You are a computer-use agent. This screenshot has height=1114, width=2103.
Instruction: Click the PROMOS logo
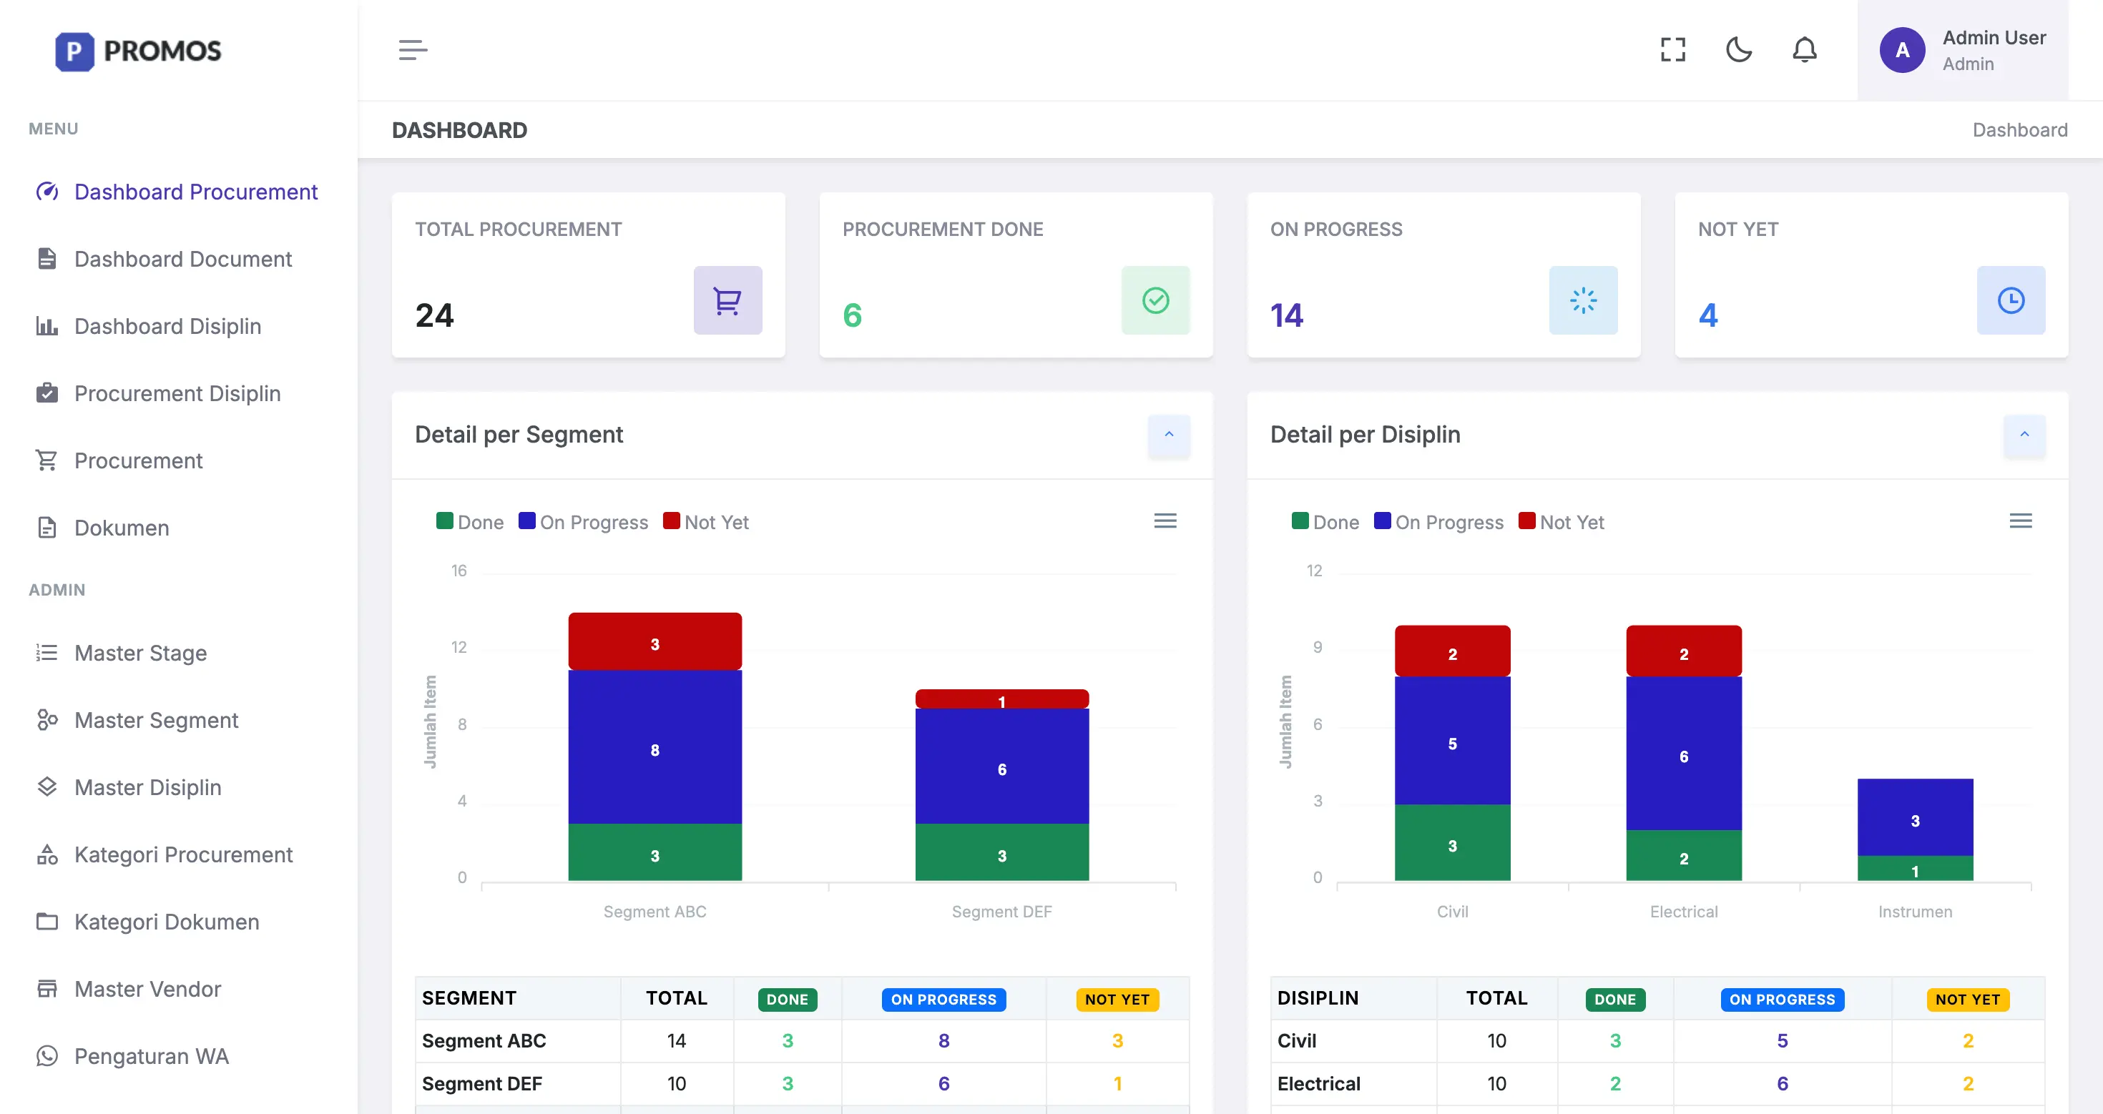tap(138, 51)
